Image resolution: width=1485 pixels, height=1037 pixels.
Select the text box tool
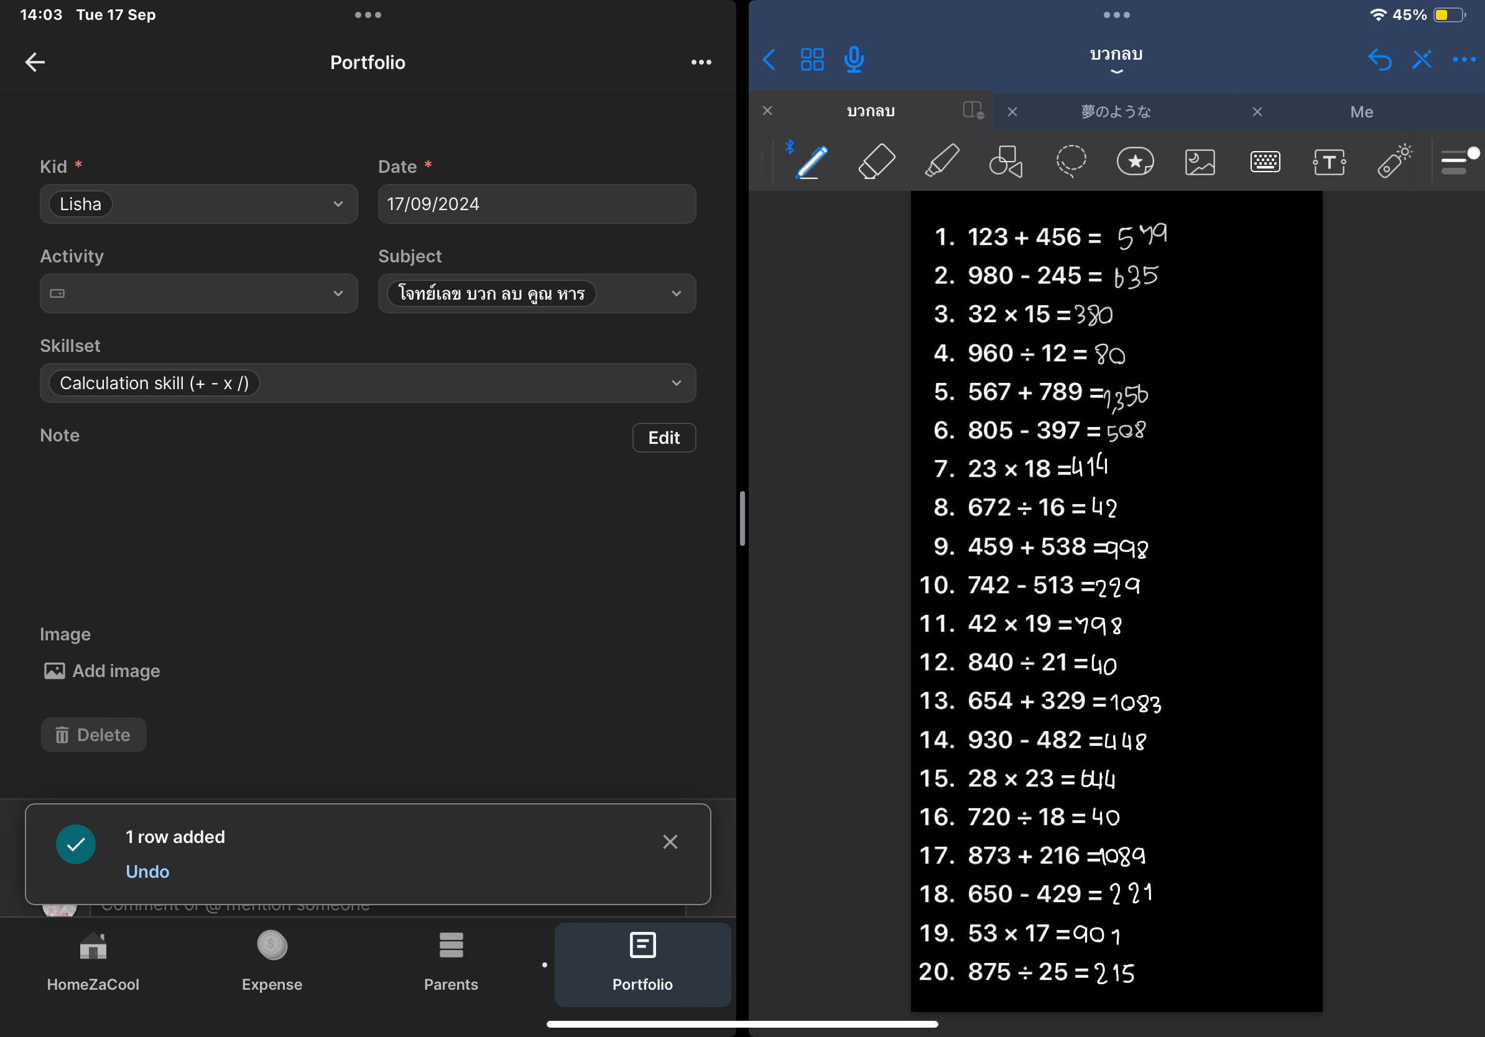[1329, 162]
